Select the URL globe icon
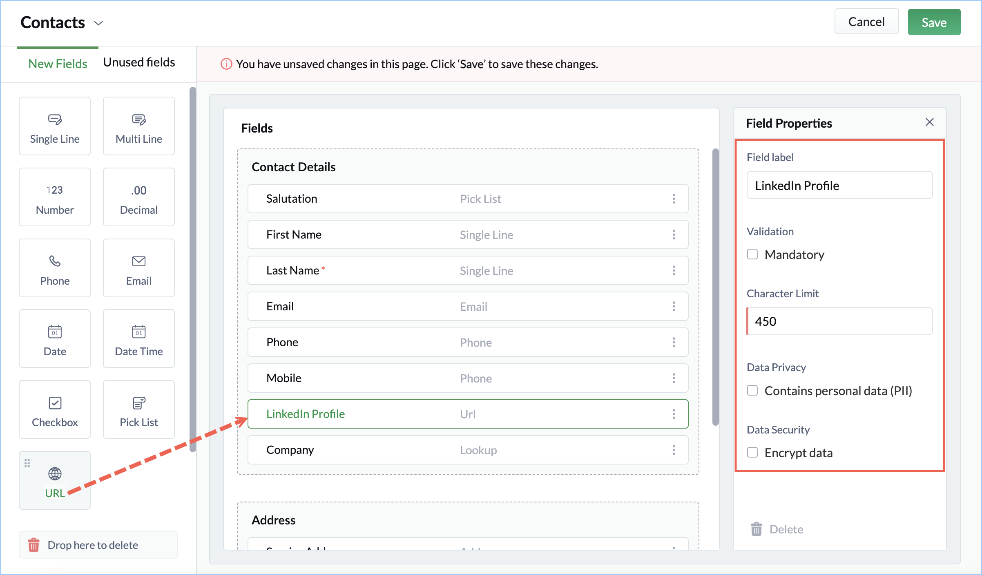982x575 pixels. (x=55, y=474)
